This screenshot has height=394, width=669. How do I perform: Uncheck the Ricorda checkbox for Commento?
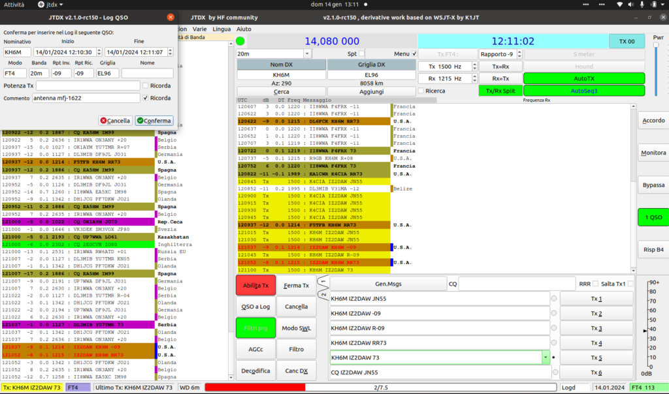point(146,98)
